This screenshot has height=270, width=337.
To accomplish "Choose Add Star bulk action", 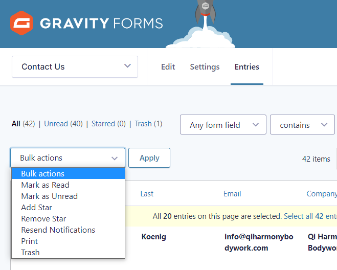I will (68, 208).
